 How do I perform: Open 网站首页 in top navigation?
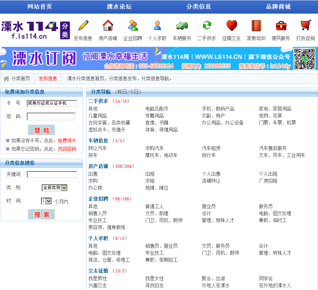[x=40, y=7]
